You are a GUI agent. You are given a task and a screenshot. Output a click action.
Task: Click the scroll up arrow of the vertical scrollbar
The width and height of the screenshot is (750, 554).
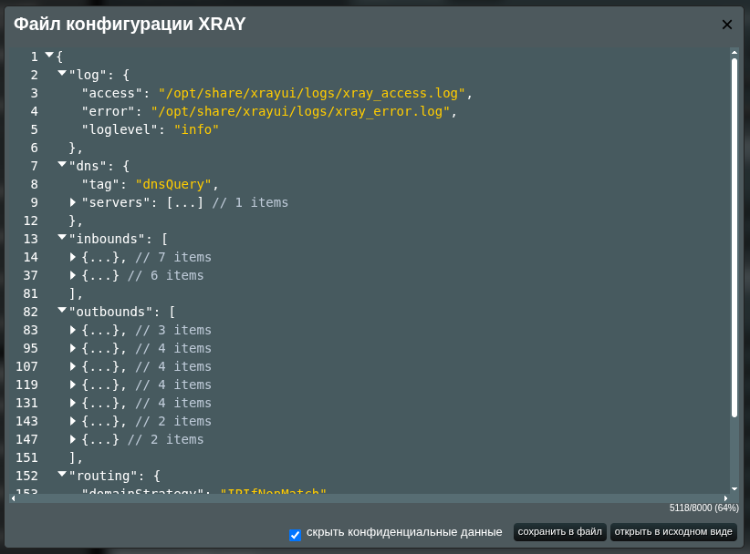coord(734,52)
